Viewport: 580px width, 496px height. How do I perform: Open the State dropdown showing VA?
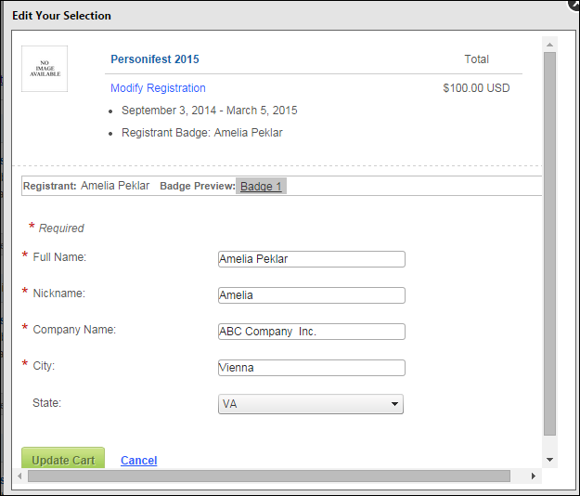(x=311, y=404)
